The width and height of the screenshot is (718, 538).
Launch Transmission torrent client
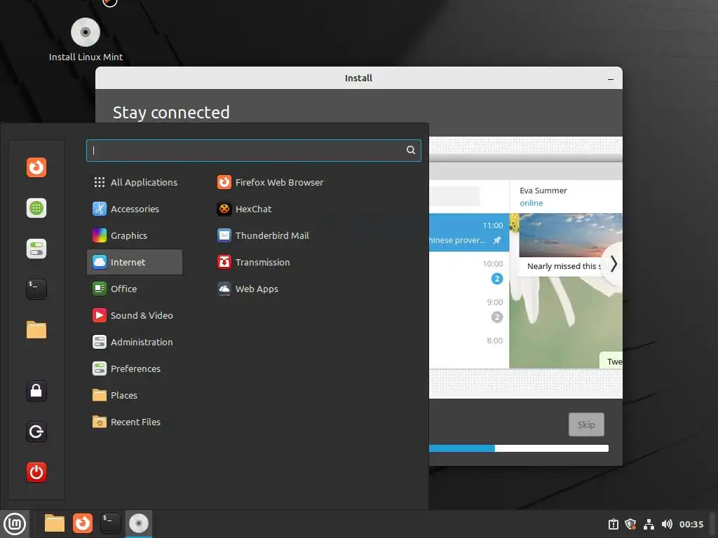(253, 262)
